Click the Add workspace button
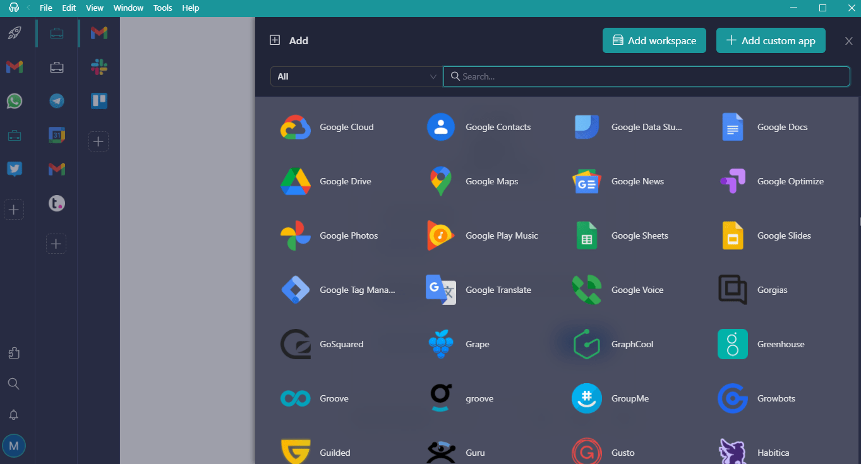This screenshot has width=861, height=464. pyautogui.click(x=654, y=40)
